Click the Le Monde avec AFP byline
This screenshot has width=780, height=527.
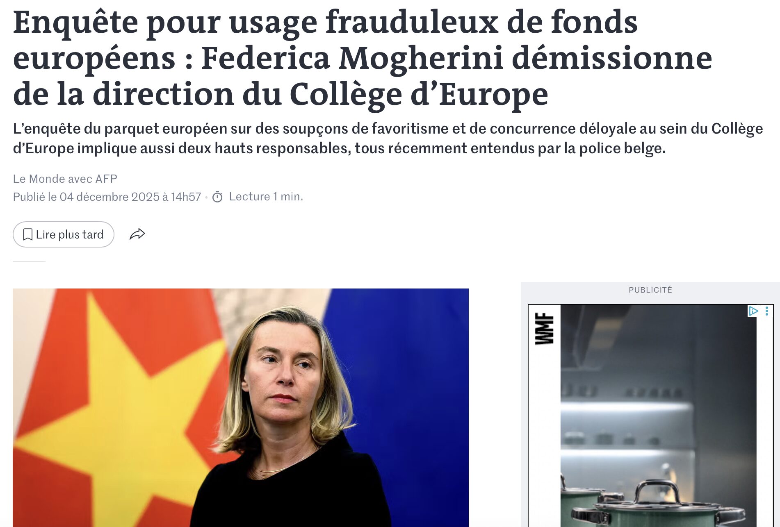[65, 179]
